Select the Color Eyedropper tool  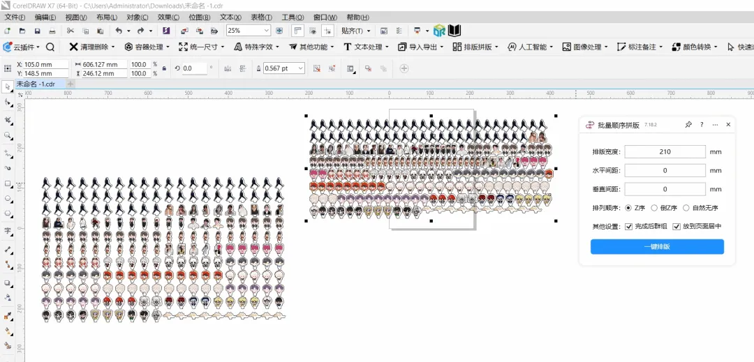[7, 316]
